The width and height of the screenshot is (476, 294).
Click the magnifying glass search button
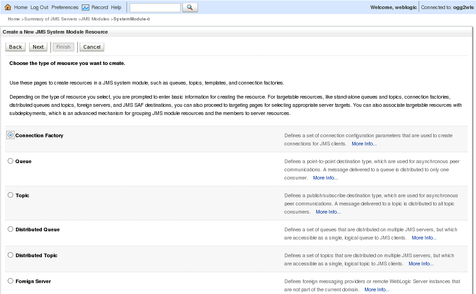(x=190, y=7)
